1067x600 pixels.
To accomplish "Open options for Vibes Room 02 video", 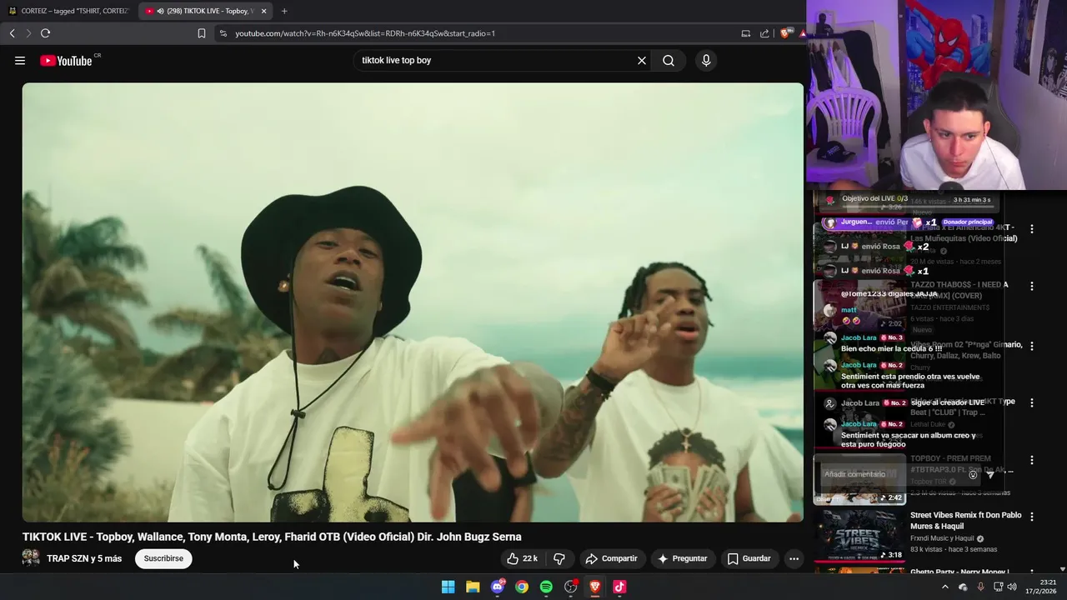I will pos(1032,345).
